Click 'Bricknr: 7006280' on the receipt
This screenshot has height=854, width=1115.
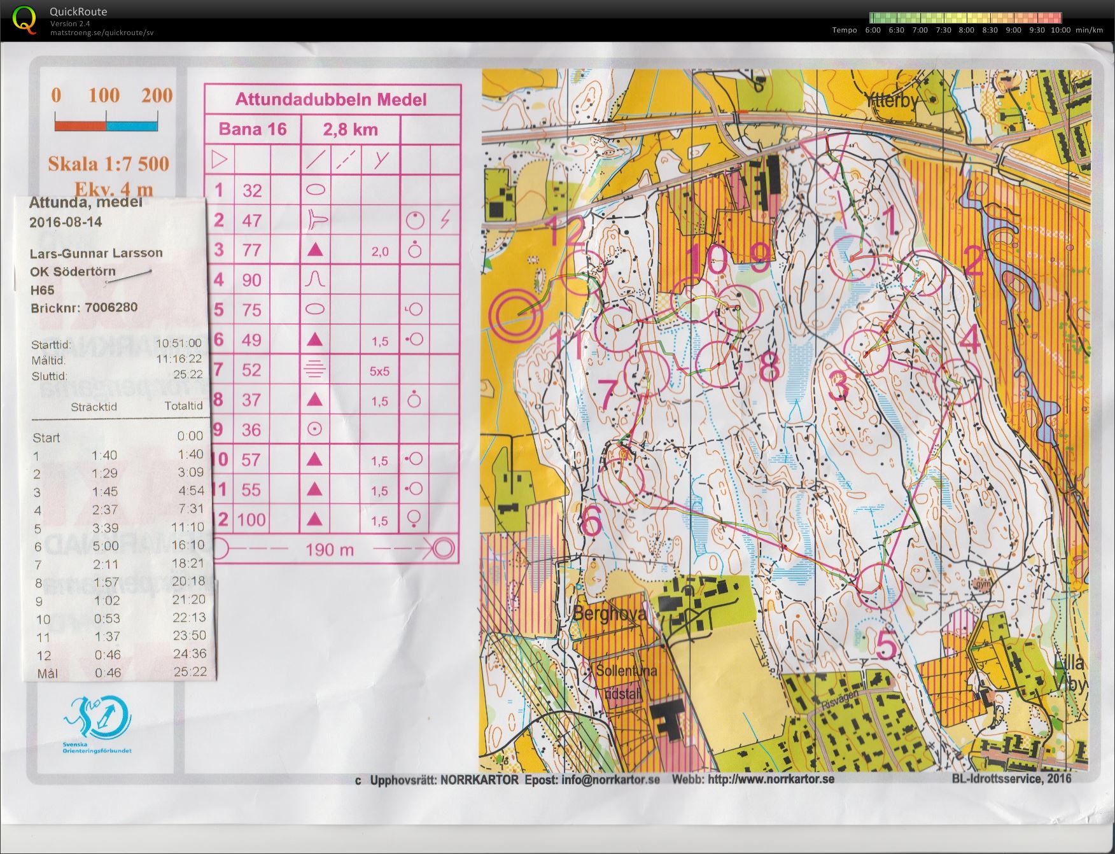click(x=84, y=308)
